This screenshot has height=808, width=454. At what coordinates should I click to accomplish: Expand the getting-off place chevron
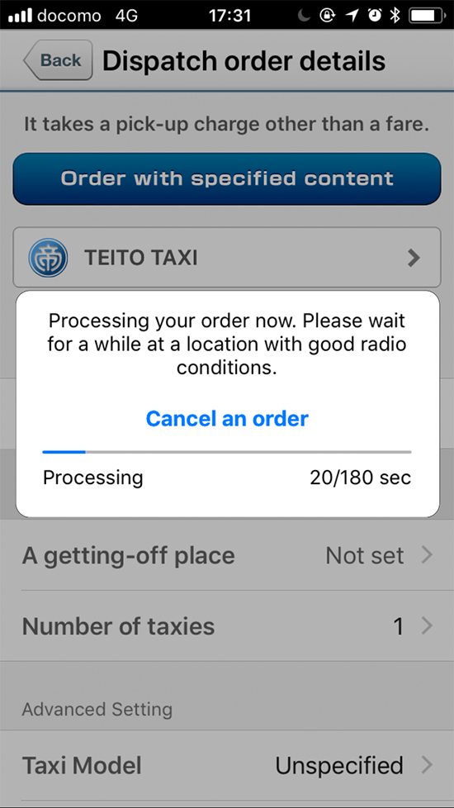(x=427, y=555)
